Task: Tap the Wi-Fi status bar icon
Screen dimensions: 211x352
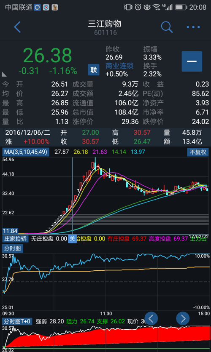Action: [x=156, y=7]
